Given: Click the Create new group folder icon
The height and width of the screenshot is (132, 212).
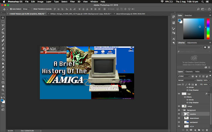Looking at the screenshot, I should 199,130.
